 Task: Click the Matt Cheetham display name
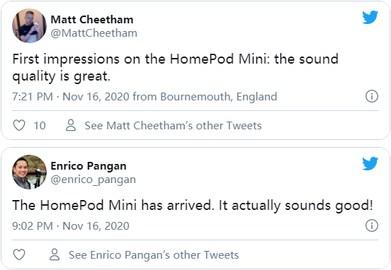[x=92, y=19]
